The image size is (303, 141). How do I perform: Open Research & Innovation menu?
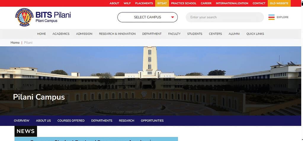pos(117,34)
